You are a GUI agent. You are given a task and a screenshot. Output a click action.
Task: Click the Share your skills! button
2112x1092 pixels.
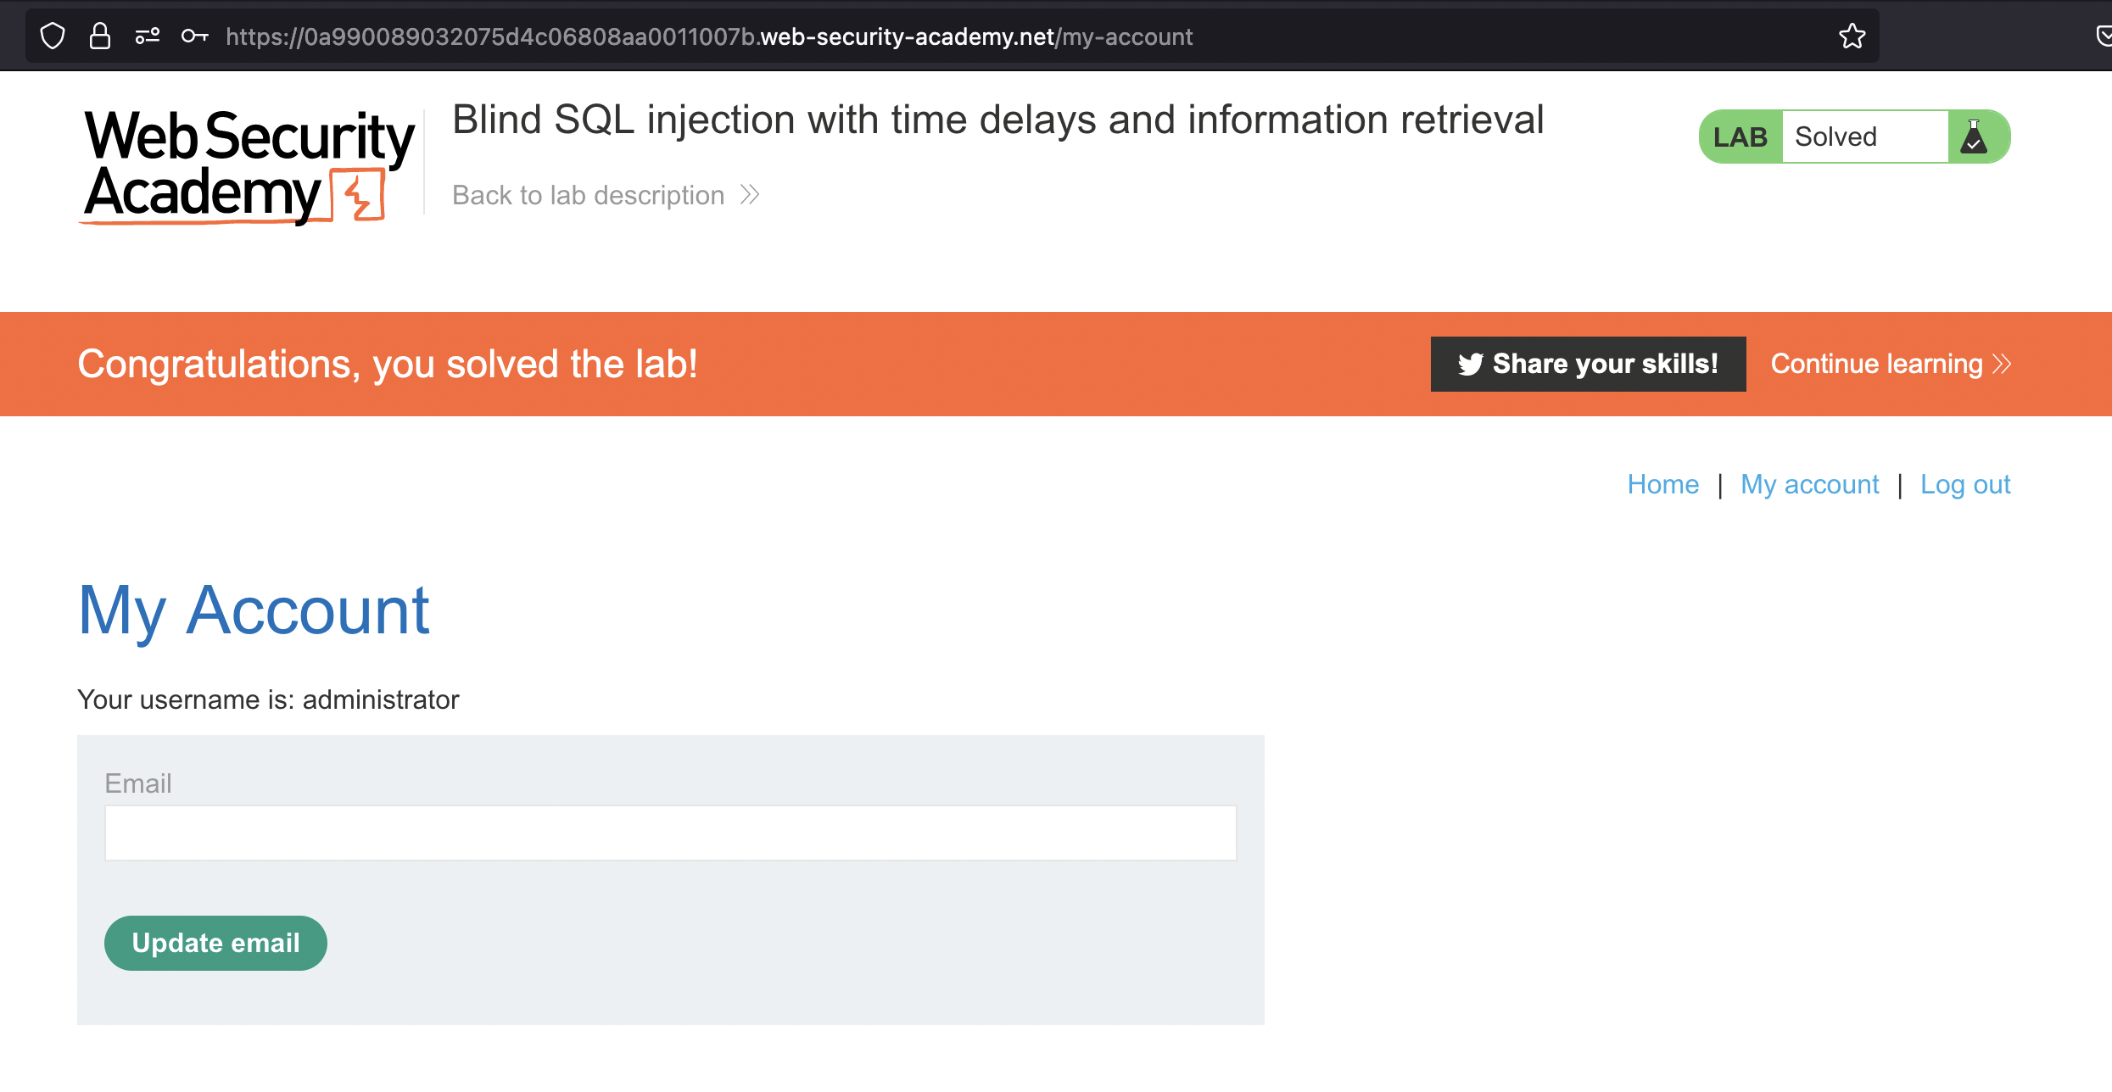pyautogui.click(x=1588, y=365)
